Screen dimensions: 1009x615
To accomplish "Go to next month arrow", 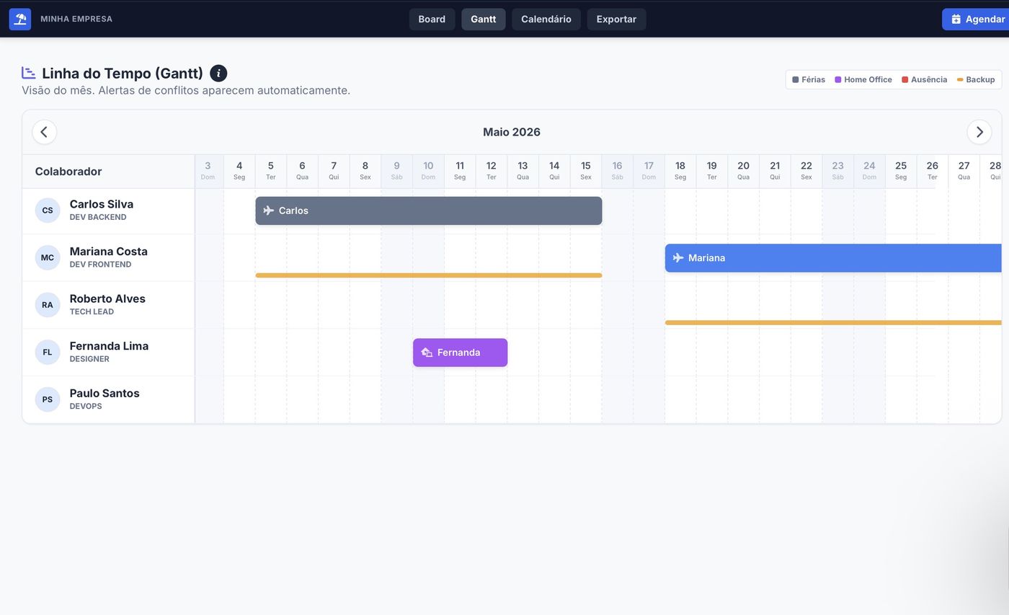I will (979, 132).
